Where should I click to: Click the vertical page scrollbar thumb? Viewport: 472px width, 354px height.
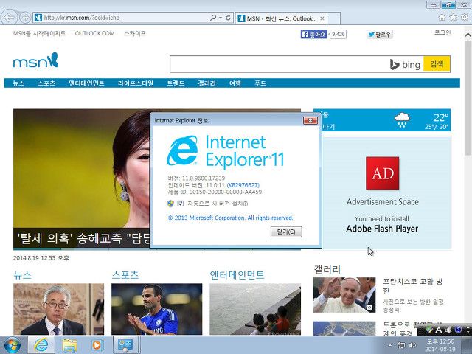468,98
